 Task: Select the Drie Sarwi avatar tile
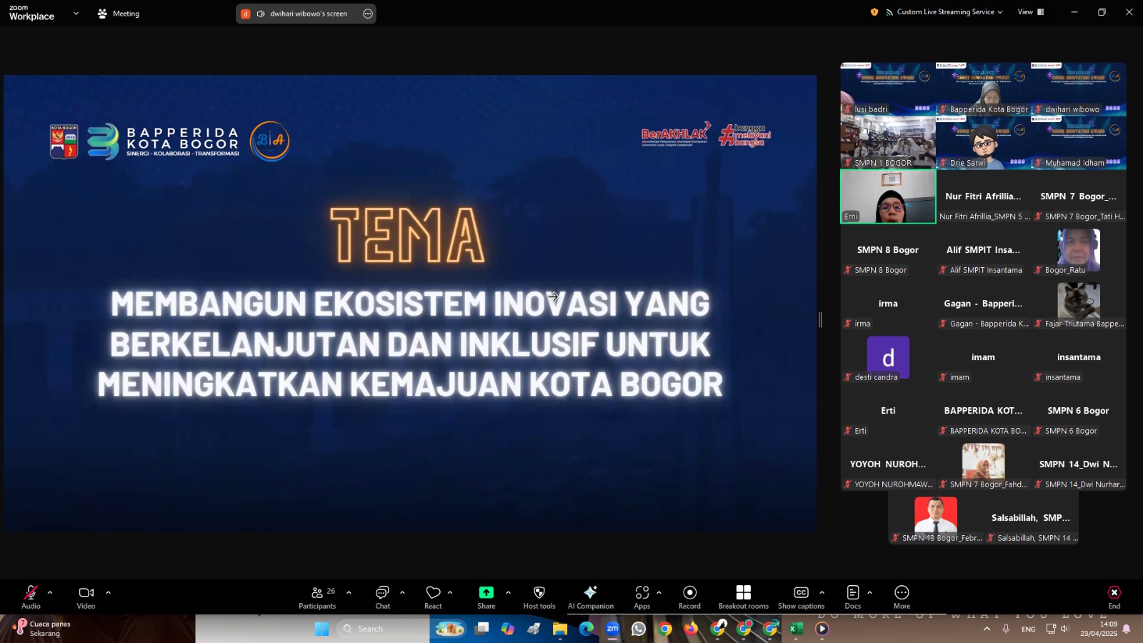(x=984, y=143)
